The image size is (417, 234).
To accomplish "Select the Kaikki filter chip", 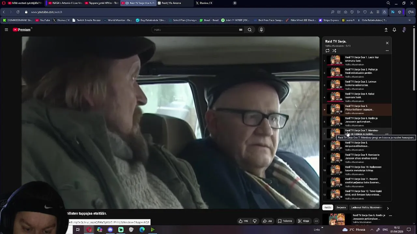I will (x=328, y=207).
